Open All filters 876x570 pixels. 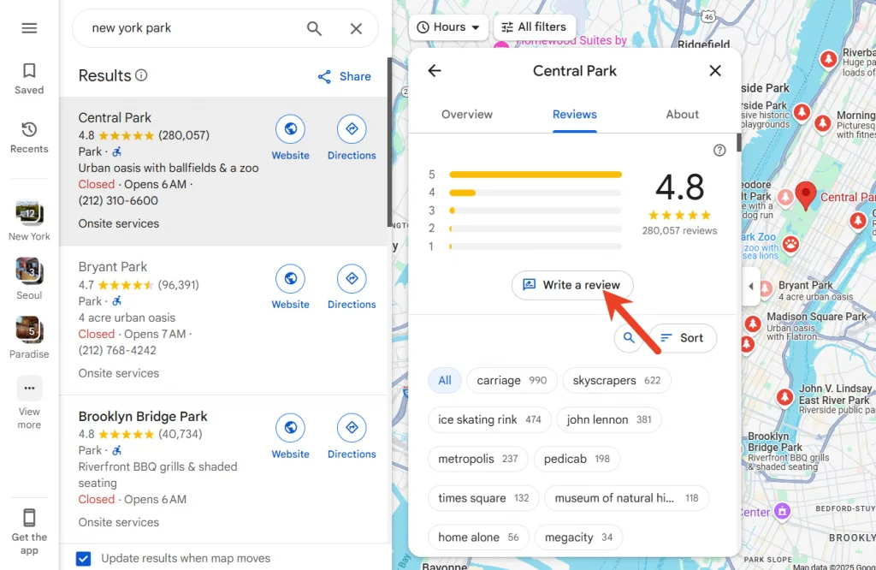coord(534,27)
